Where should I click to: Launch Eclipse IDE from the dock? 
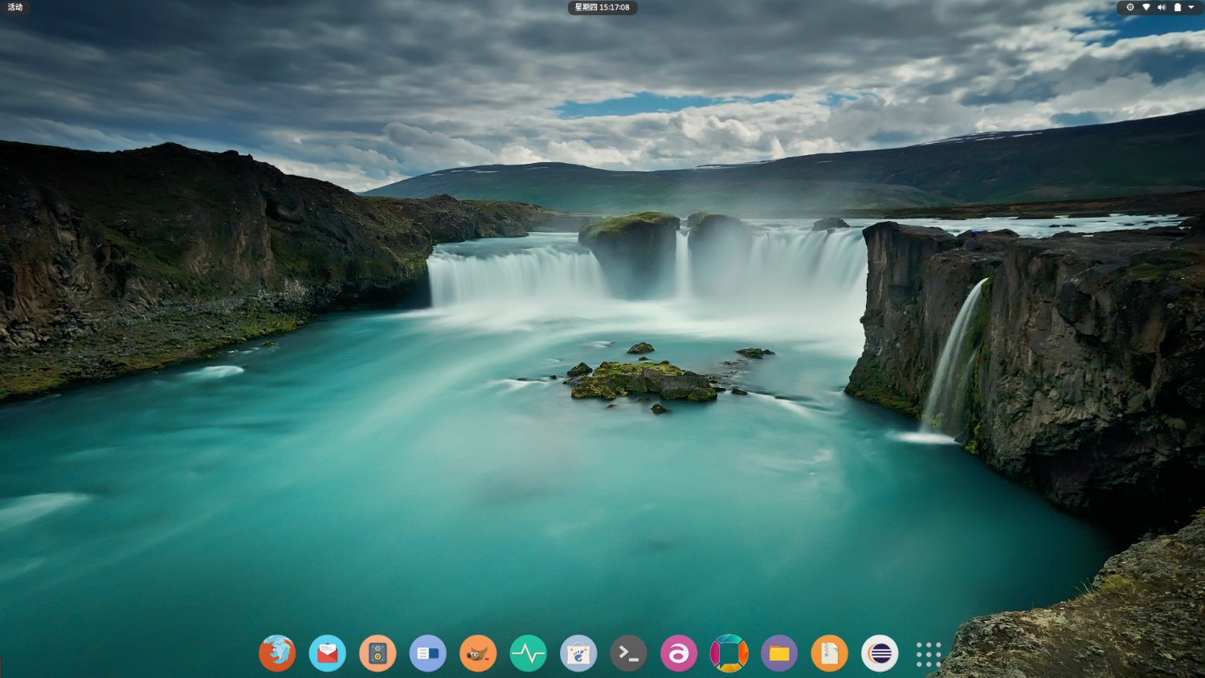click(x=880, y=653)
